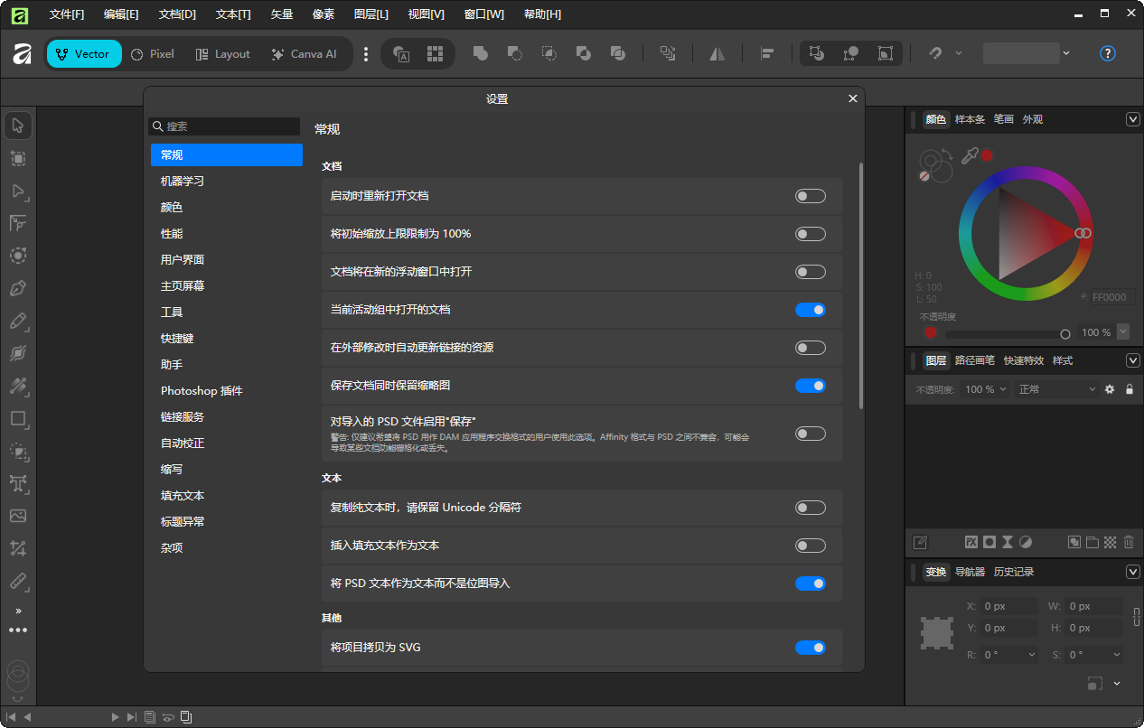Select the Pen tool in the toolbar
This screenshot has width=1144, height=728.
point(18,289)
